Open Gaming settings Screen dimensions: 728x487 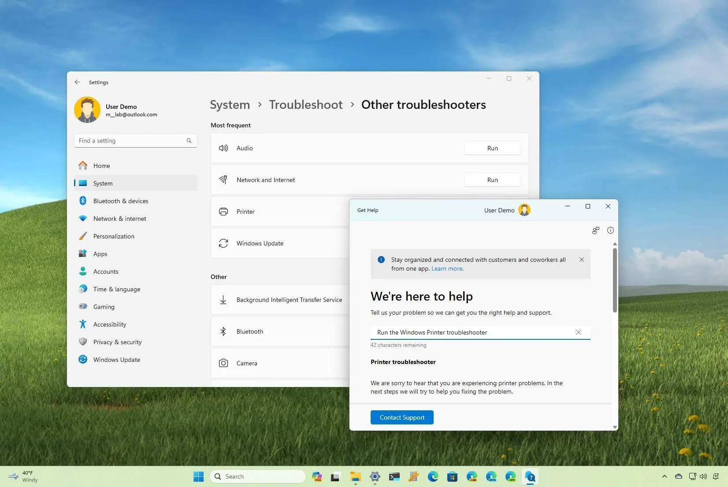click(136, 307)
